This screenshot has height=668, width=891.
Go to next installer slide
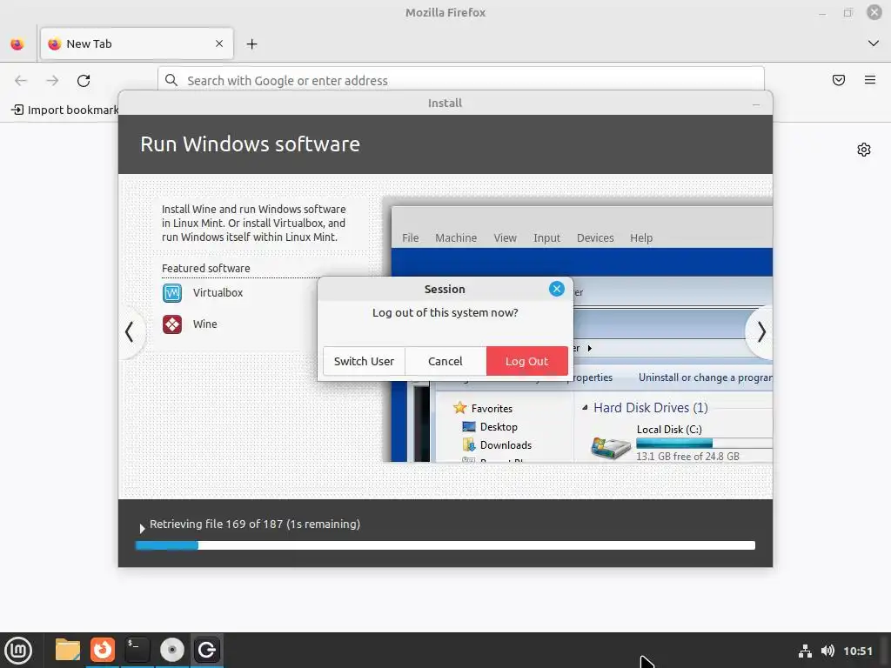760,331
